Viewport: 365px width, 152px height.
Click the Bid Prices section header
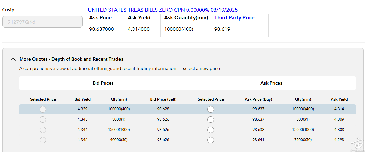[x=103, y=83]
